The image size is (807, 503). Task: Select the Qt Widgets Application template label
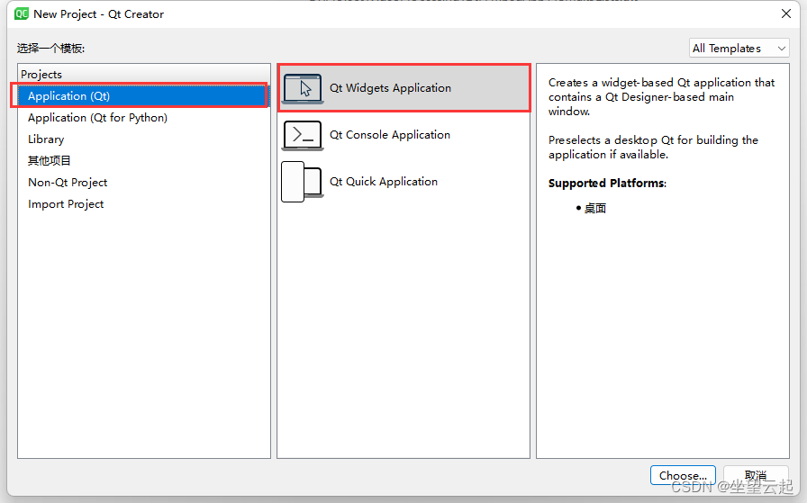pos(390,88)
